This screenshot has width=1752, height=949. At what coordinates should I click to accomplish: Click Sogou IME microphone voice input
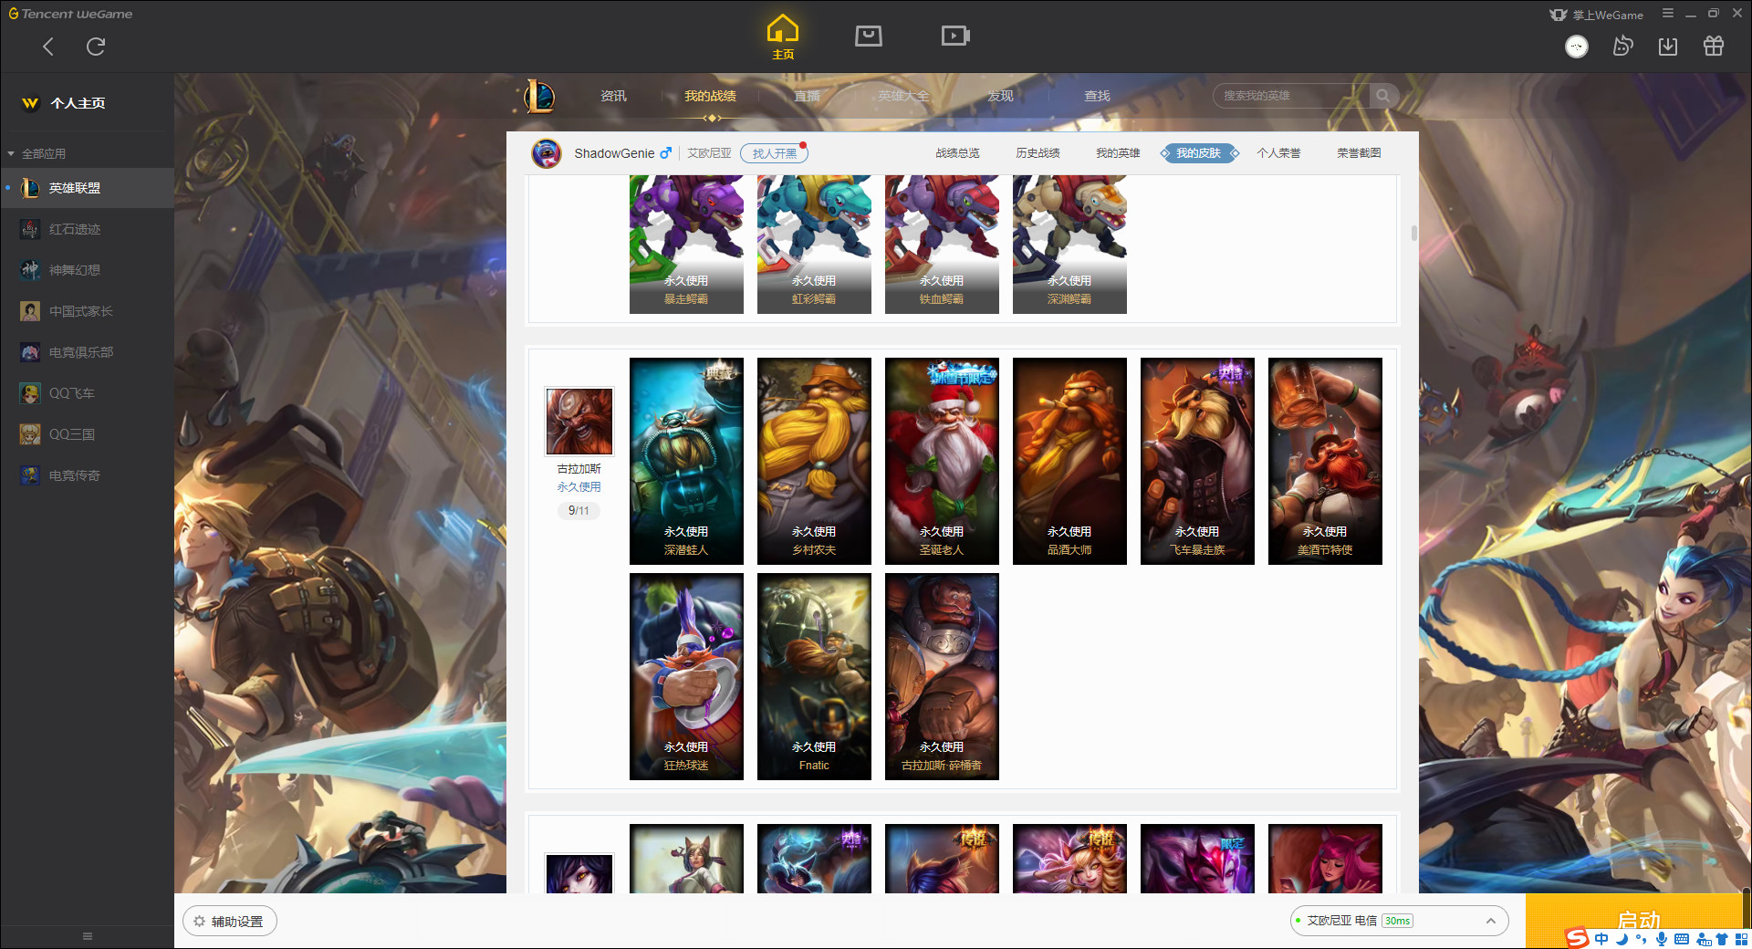(1661, 939)
